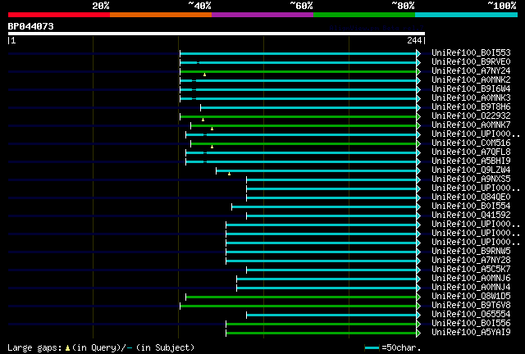Click the green alignment bar for UniRef100_O22932
Image resolution: width=525 pixels, height=354 pixels.
pos(299,117)
